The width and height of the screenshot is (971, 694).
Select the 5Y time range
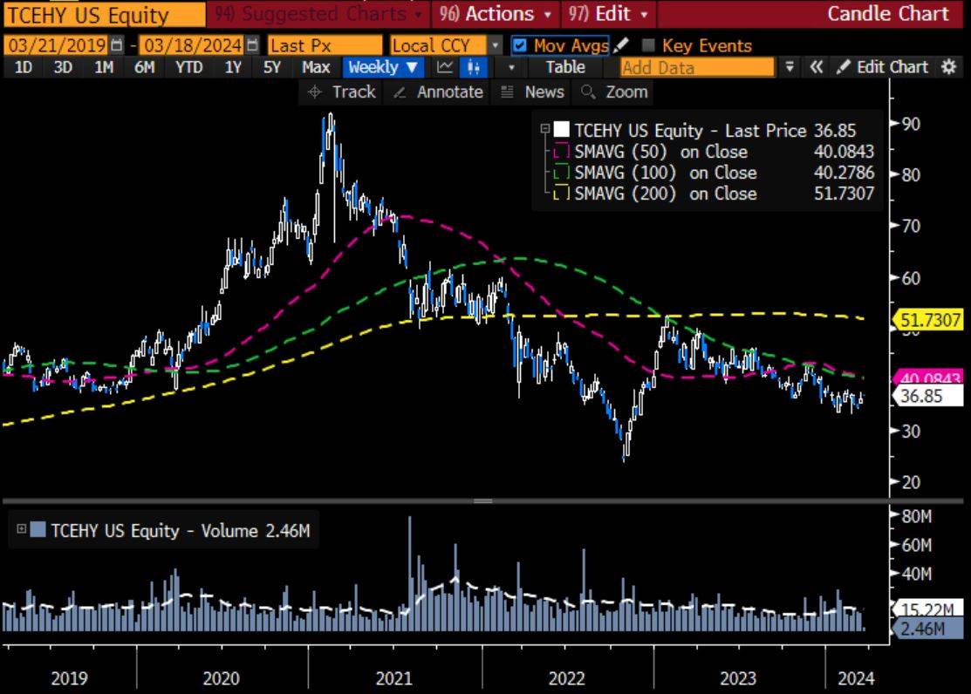pos(272,67)
